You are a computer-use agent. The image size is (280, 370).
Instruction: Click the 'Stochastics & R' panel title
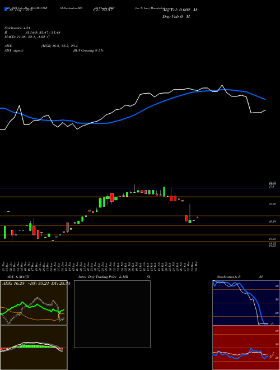click(x=229, y=277)
